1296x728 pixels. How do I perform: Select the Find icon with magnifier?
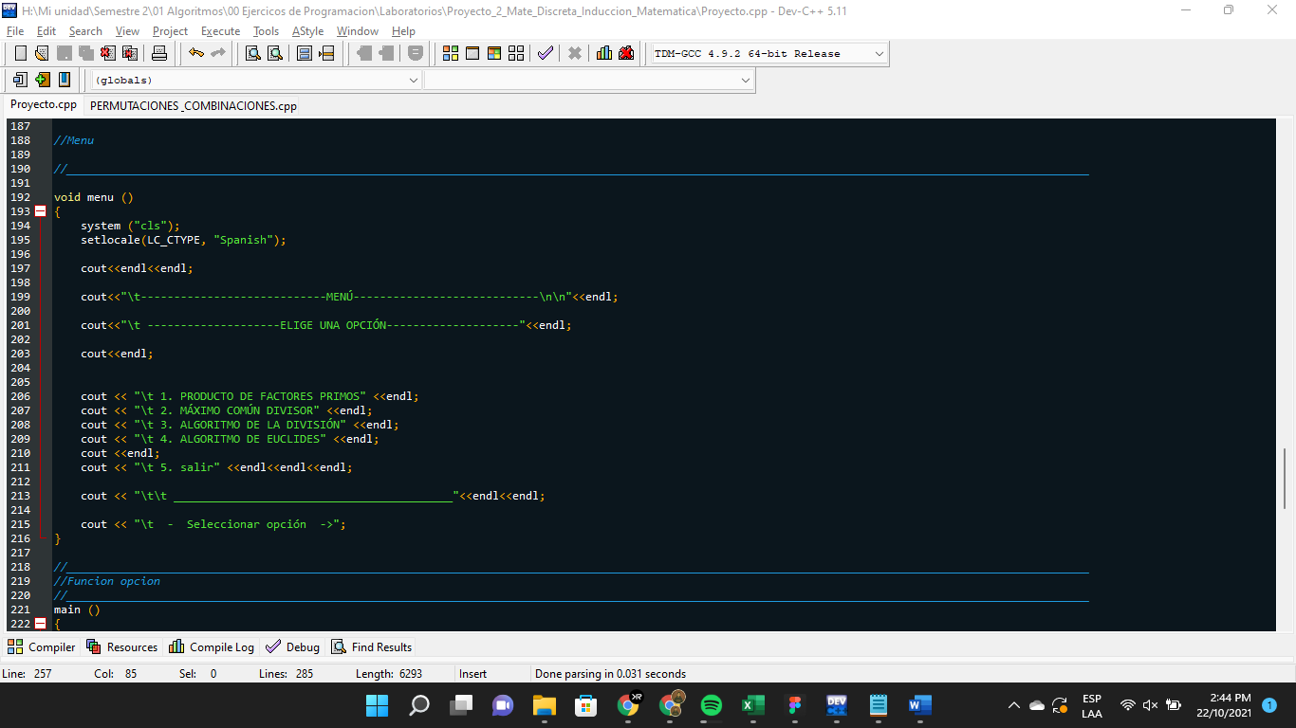pyautogui.click(x=251, y=53)
